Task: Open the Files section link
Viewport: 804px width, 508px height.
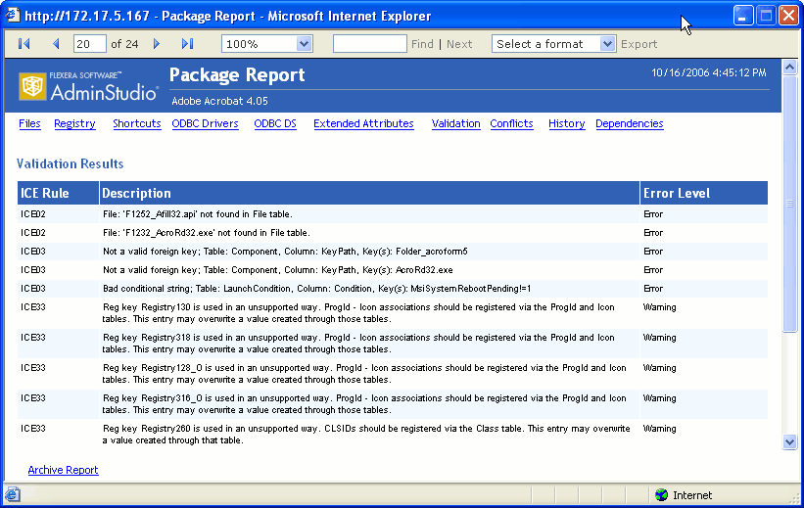Action: click(x=29, y=124)
